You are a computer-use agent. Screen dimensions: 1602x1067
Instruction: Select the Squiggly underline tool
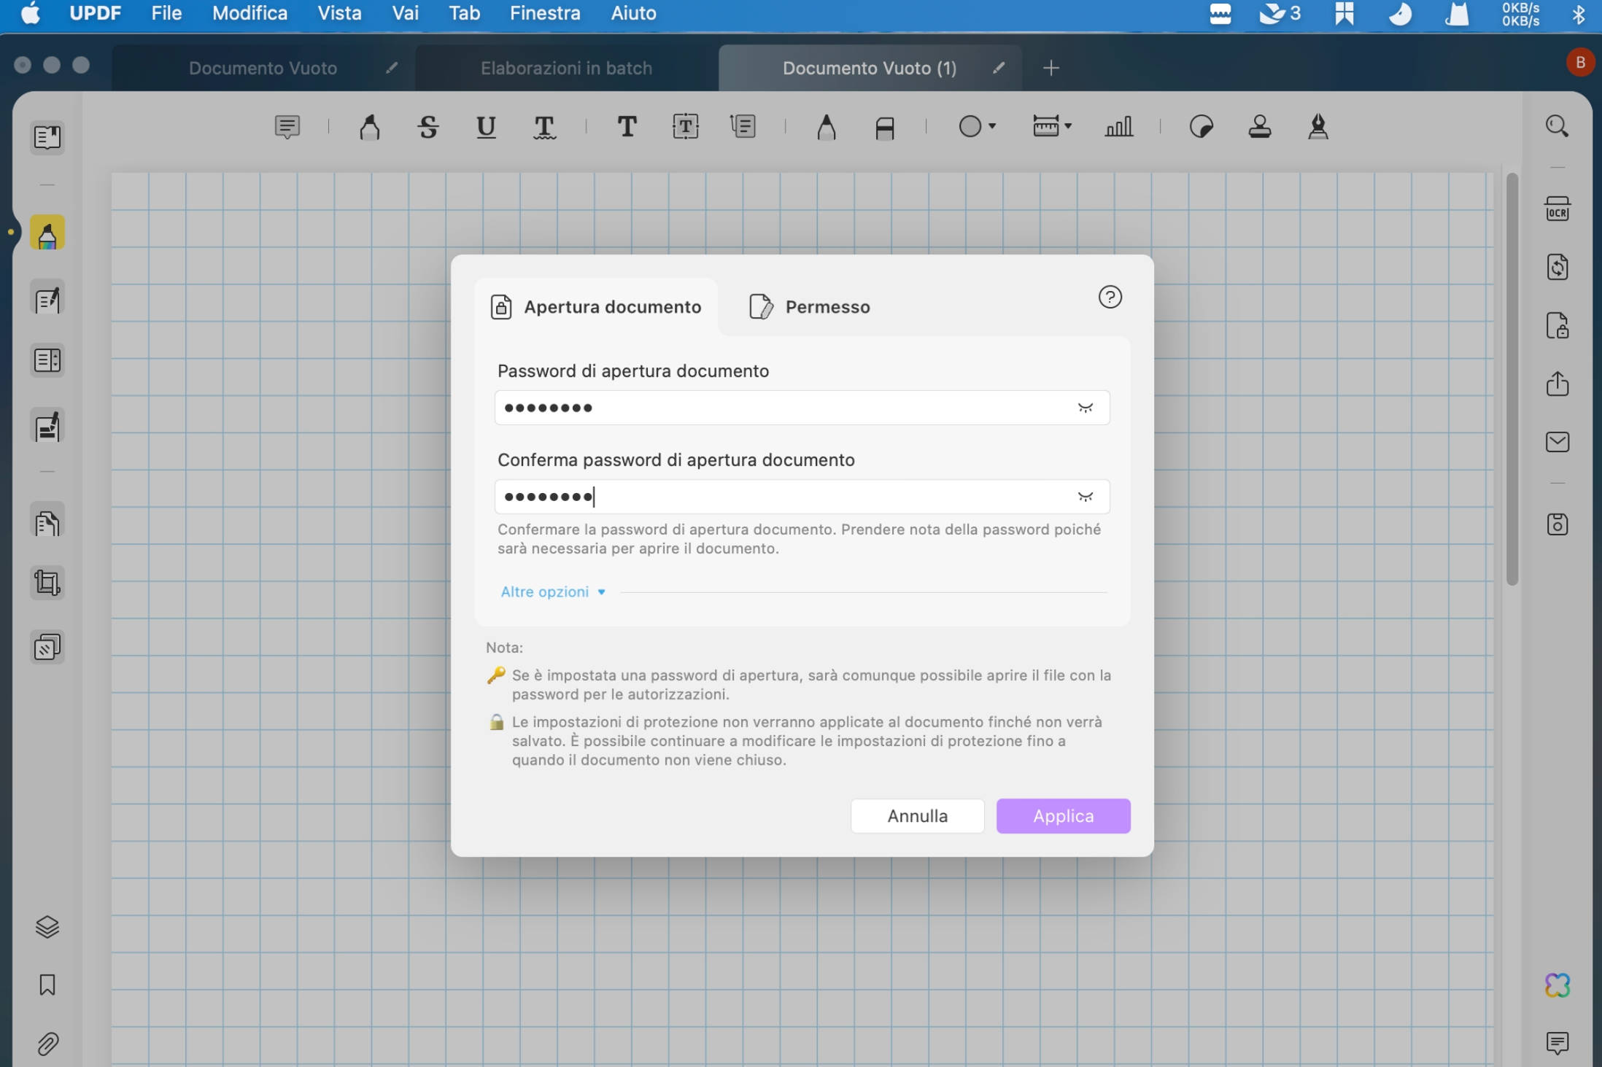click(545, 127)
